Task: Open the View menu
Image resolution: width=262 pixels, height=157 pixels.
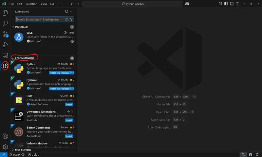Action: (44, 4)
